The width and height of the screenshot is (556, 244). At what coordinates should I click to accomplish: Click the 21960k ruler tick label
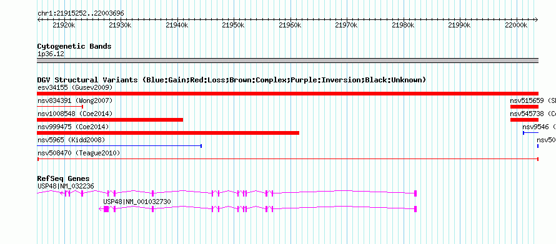(x=290, y=26)
